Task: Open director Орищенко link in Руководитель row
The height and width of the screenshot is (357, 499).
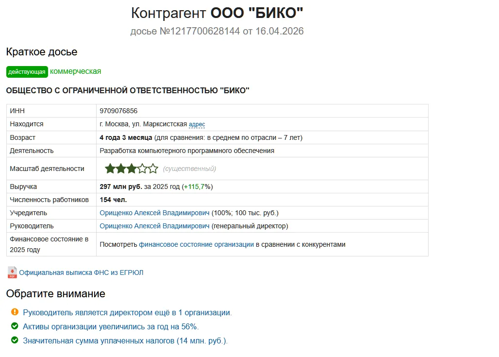Action: coord(155,226)
